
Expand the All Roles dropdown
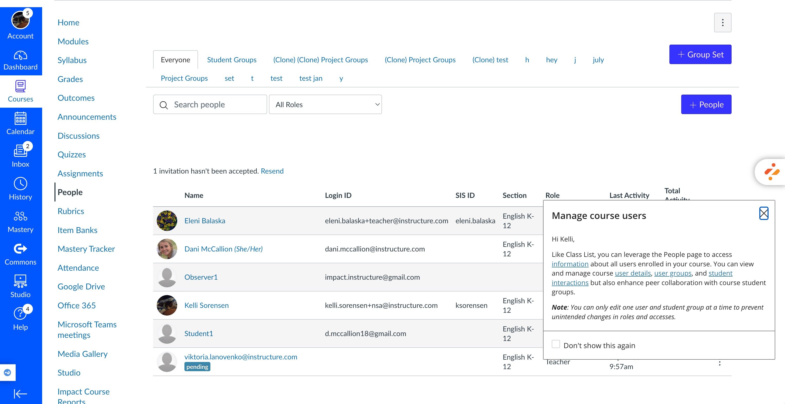(x=325, y=104)
